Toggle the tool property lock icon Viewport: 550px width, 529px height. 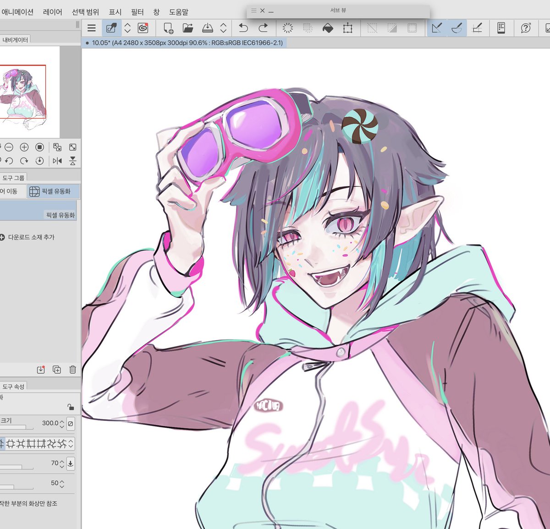tap(70, 407)
